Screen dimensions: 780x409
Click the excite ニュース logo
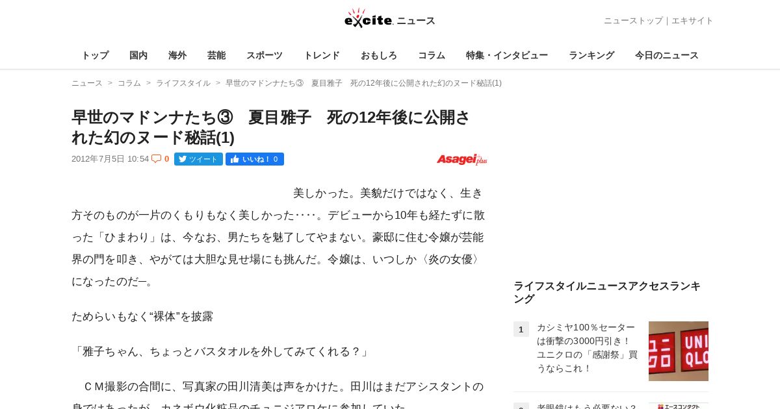click(389, 19)
